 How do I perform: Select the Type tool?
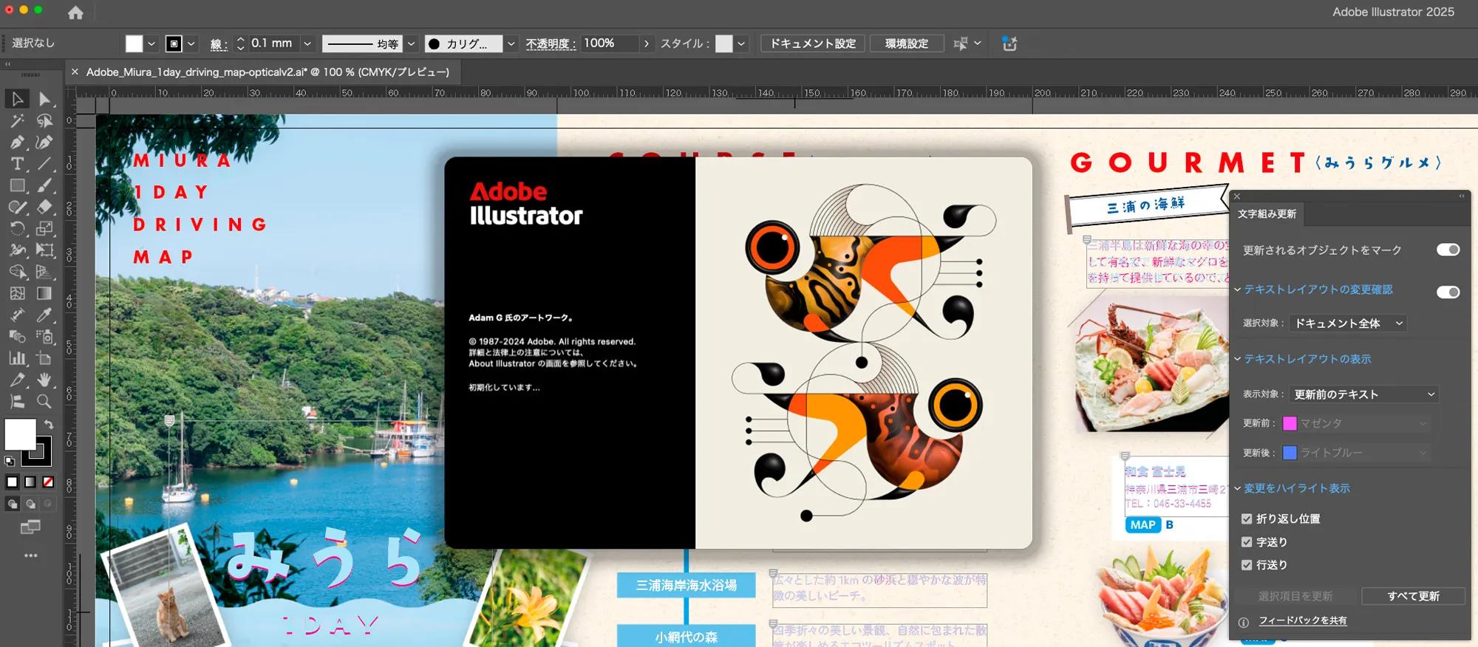pos(18,164)
